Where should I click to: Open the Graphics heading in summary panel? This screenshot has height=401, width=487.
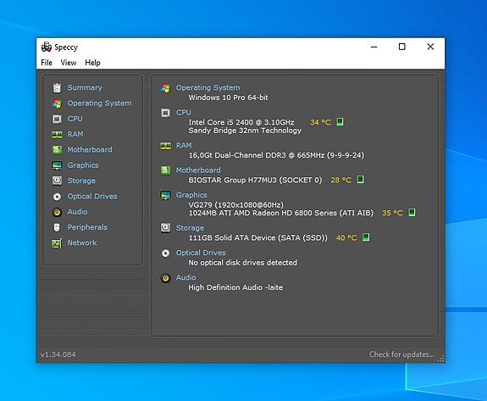191,195
